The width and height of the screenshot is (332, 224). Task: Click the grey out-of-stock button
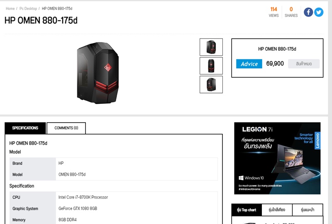(x=304, y=64)
